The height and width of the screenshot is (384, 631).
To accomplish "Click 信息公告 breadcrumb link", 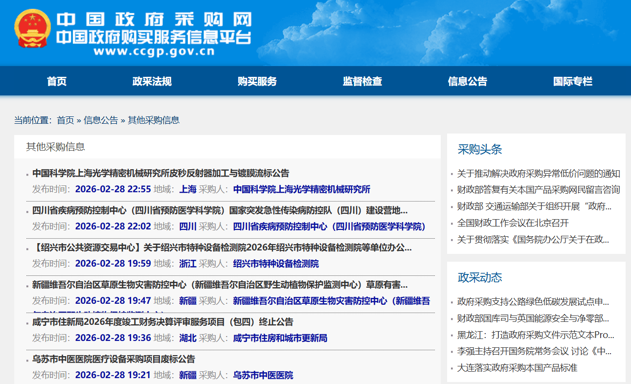I will (101, 120).
